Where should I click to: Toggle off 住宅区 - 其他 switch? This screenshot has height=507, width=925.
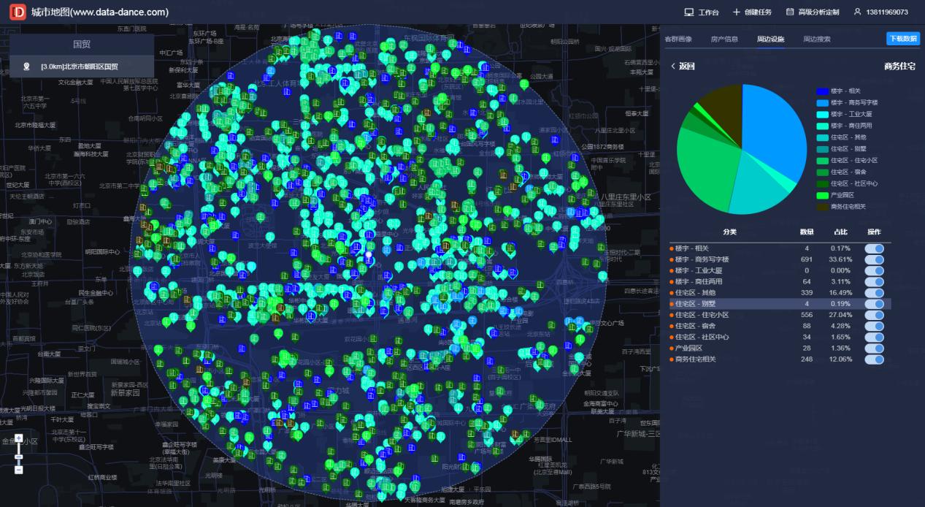tap(874, 292)
